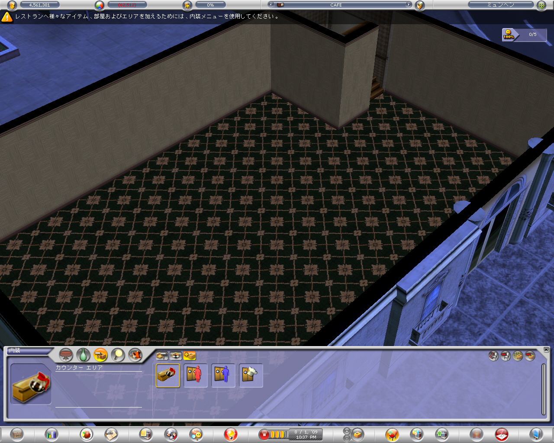554x443 pixels.
Task: Click the brown building icon in bottom bar
Action: pos(477,434)
